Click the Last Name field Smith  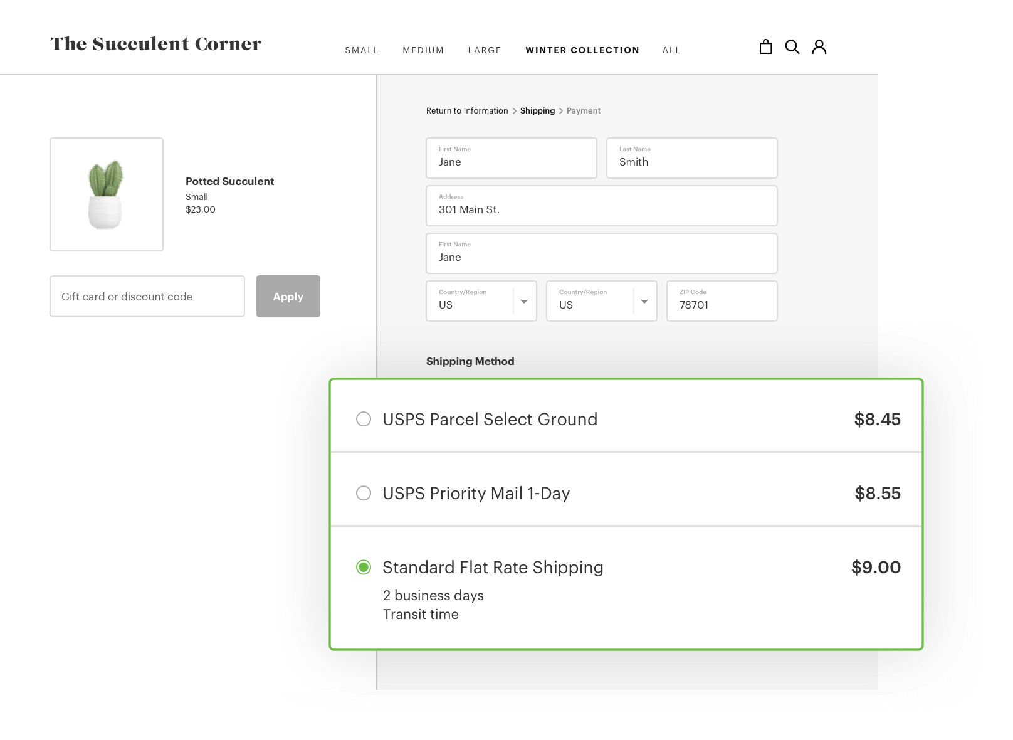click(x=692, y=158)
